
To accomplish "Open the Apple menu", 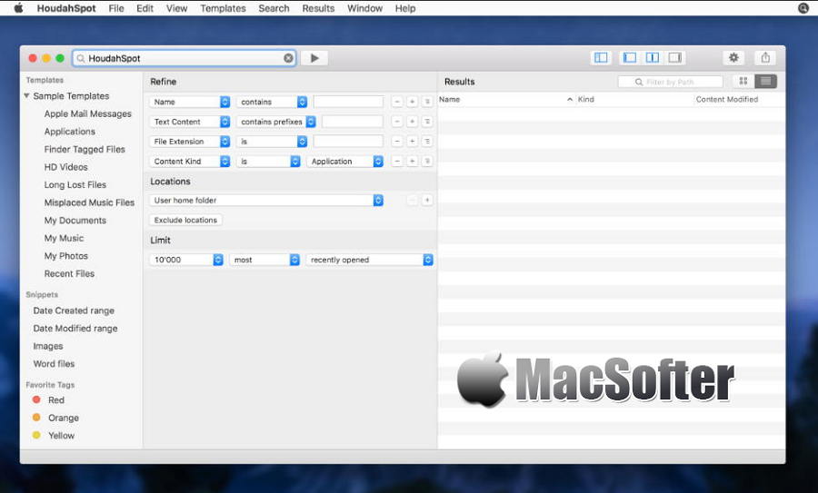I will [x=18, y=8].
